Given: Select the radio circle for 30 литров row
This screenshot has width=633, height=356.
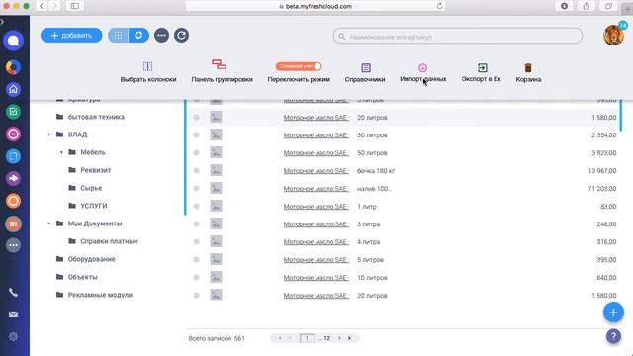Looking at the screenshot, I should click(196, 135).
